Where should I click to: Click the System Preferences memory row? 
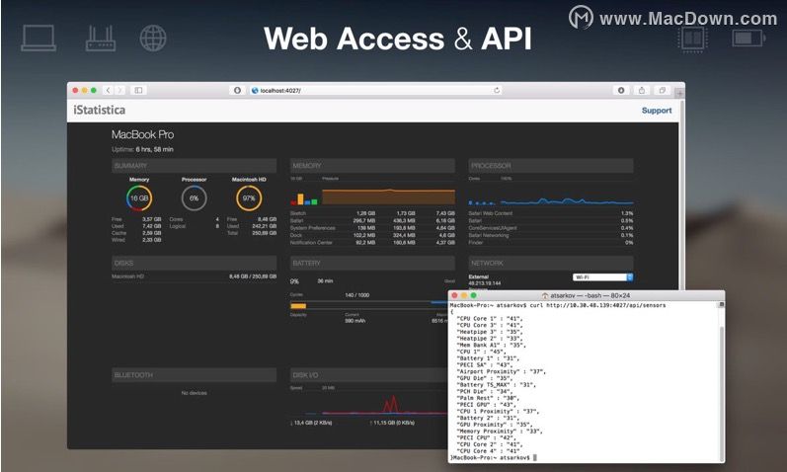[x=372, y=228]
